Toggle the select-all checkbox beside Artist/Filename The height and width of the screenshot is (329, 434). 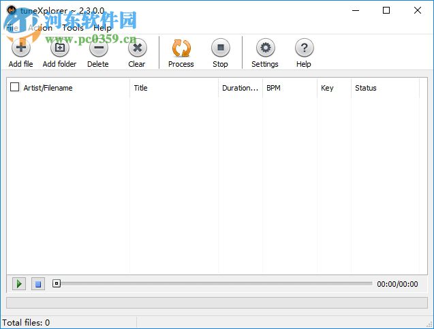point(15,87)
